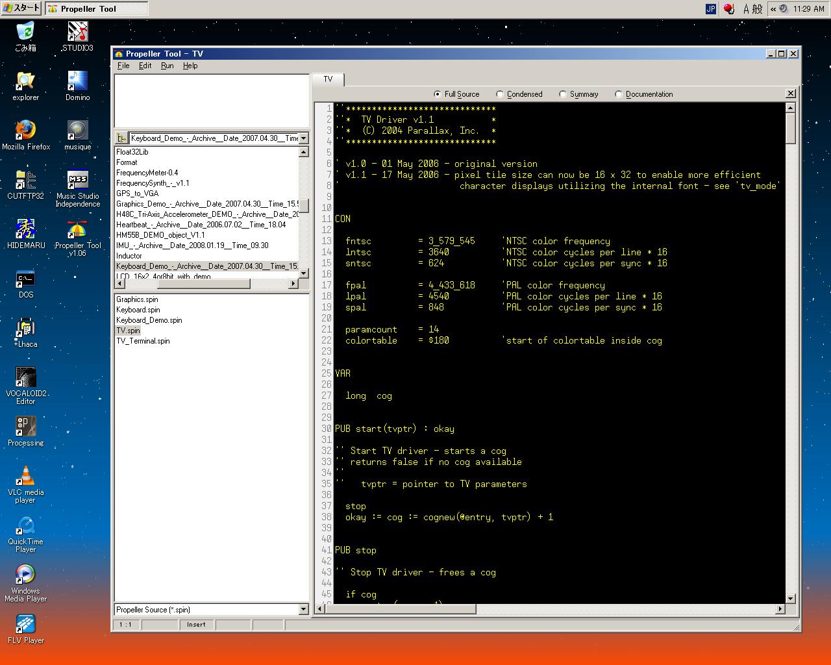Open the Propeller Source file filter dropdown
The image size is (831, 665).
click(x=303, y=610)
